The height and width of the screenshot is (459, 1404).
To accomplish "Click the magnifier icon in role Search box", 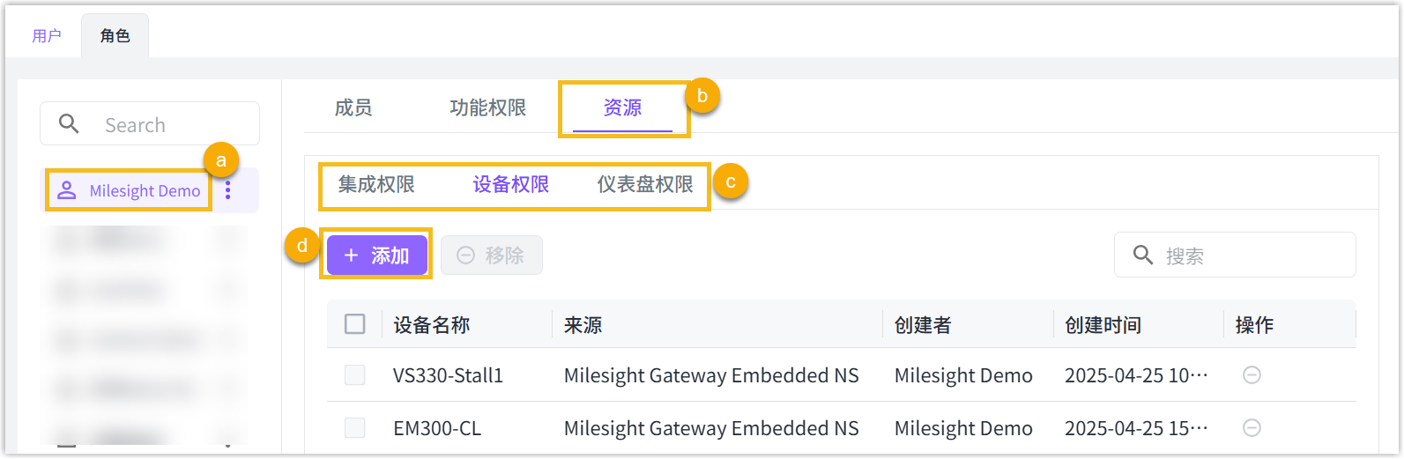I will pos(69,124).
